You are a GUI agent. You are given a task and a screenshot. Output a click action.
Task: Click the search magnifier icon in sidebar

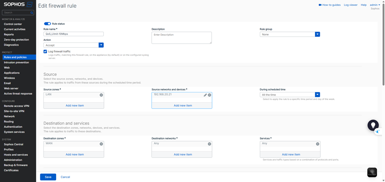coord(32,13)
